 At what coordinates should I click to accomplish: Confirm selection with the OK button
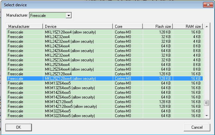[x=19, y=127]
